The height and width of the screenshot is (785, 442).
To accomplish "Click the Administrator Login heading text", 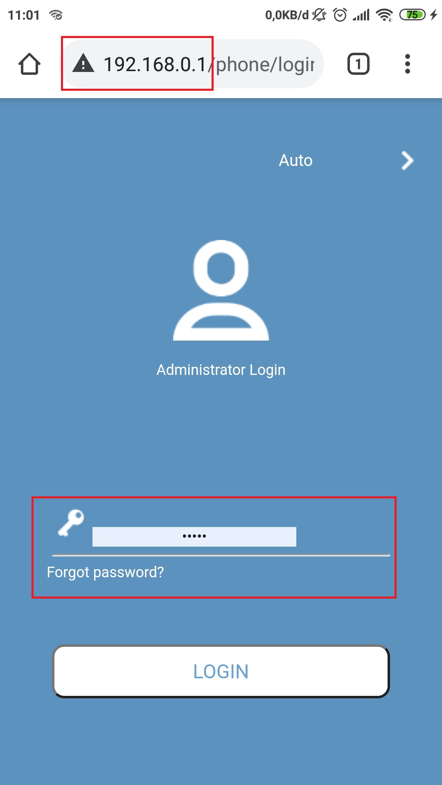I will [221, 370].
